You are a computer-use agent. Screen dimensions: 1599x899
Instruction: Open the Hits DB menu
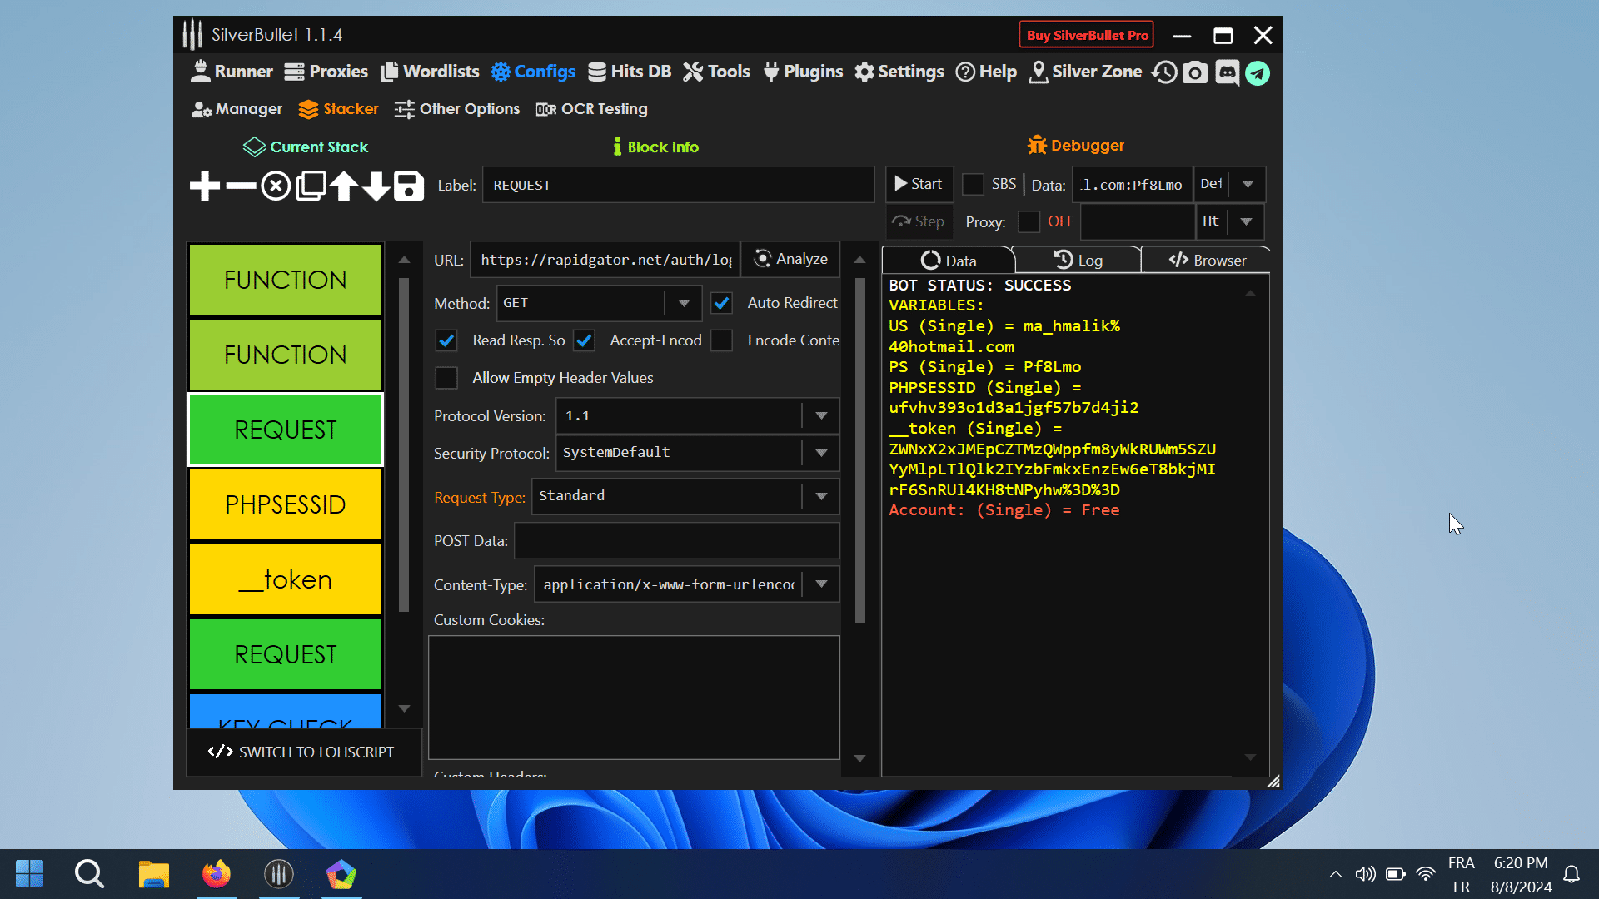[630, 72]
